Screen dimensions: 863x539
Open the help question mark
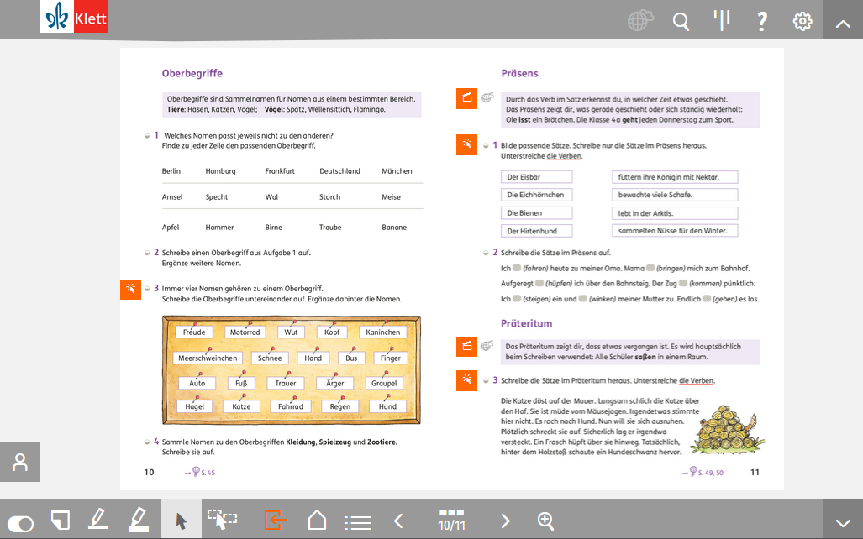point(762,21)
